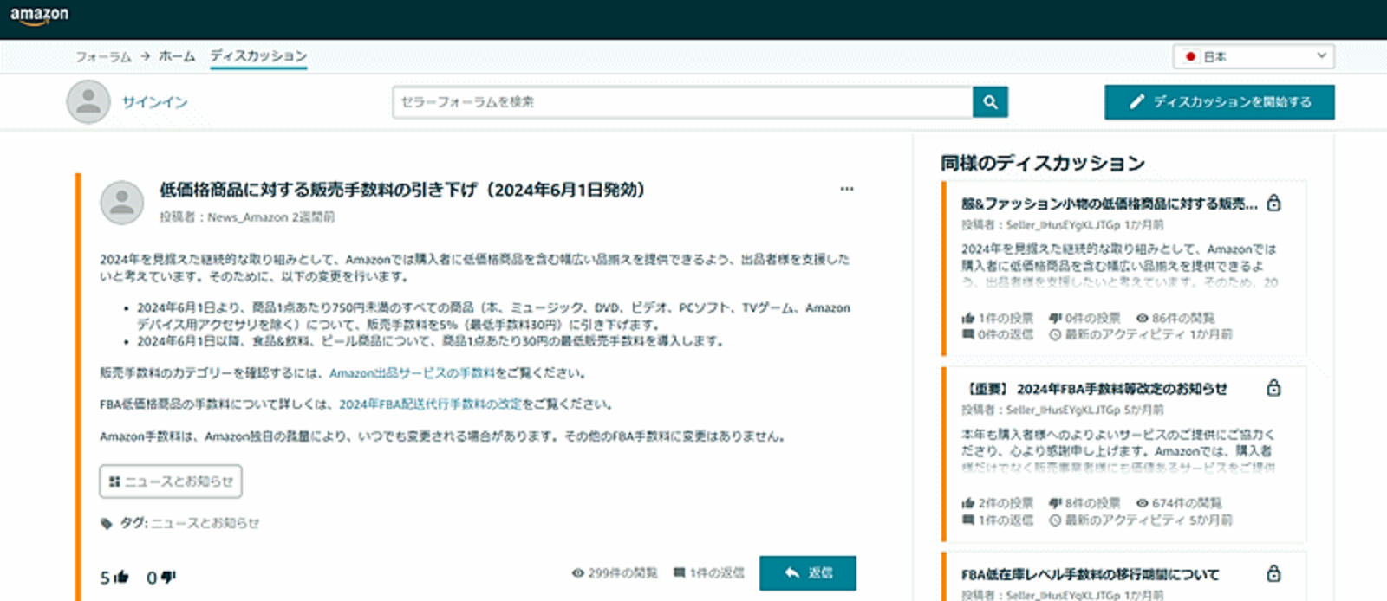Open the Amazon logo home link
Viewport: 1387px width, 601px height.
coord(39,16)
